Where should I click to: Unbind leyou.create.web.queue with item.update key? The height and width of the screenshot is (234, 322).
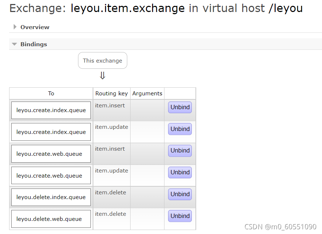tap(180, 172)
